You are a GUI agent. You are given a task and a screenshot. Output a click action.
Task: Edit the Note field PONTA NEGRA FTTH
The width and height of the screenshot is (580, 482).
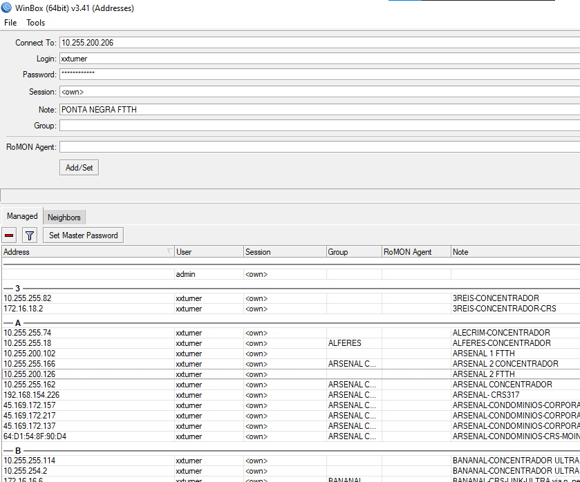point(319,109)
